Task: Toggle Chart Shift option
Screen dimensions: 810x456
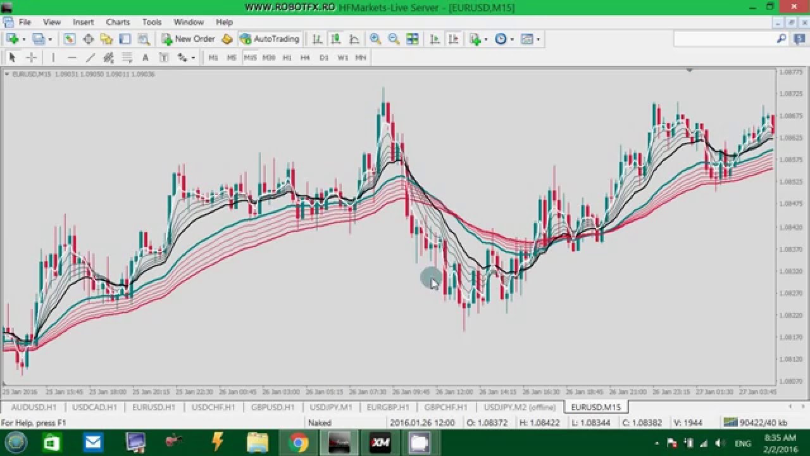Action: (453, 39)
